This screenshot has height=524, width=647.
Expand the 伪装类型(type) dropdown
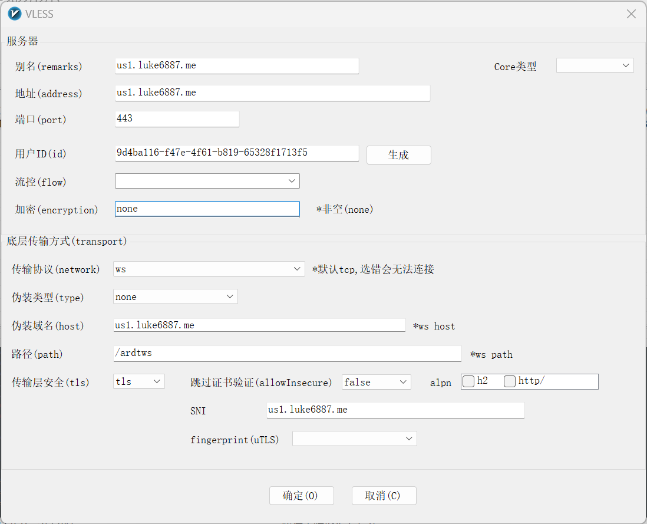coord(175,297)
